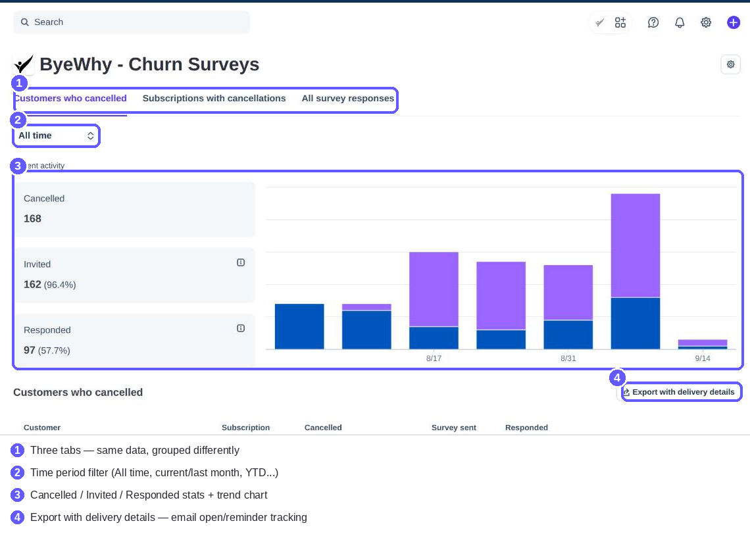The height and width of the screenshot is (542, 750).
Task: Open the help question mark icon
Action: point(653,22)
